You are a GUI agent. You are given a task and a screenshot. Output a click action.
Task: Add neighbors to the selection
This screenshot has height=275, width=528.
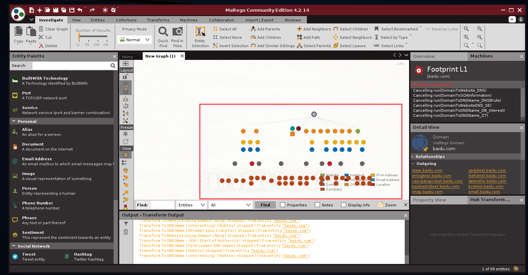(314, 29)
